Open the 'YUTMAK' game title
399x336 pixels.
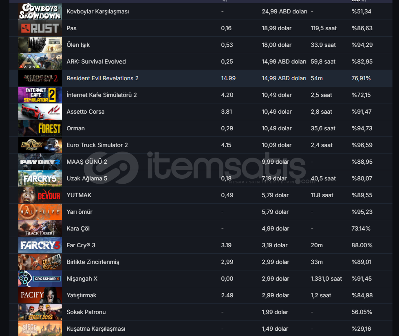[79, 195]
